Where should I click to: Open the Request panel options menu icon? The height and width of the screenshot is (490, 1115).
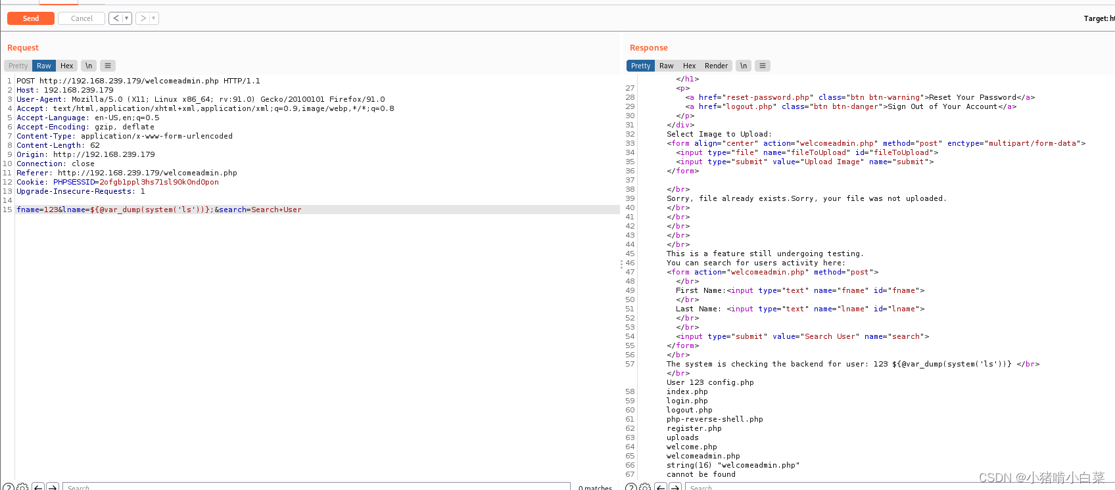(108, 66)
